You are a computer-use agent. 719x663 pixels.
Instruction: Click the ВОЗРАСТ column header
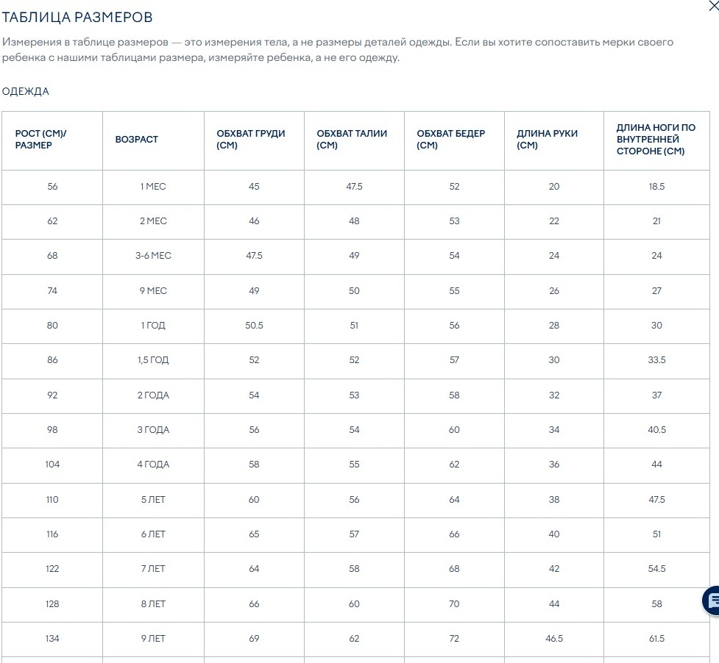pyautogui.click(x=153, y=140)
